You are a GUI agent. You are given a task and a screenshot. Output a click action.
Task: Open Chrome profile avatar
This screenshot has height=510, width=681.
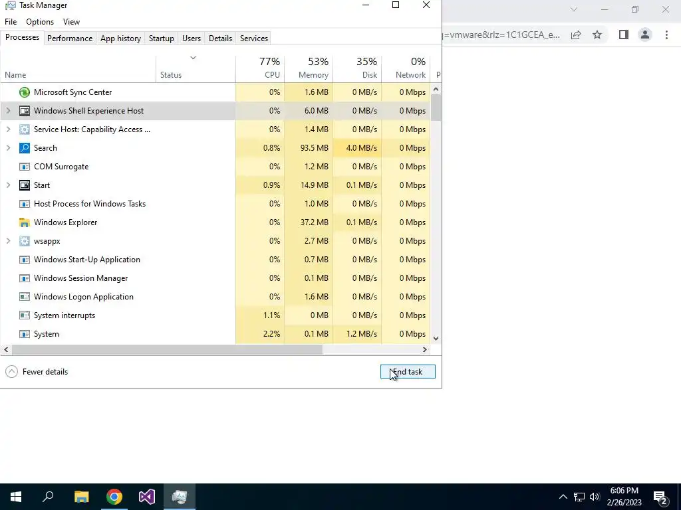coord(645,35)
